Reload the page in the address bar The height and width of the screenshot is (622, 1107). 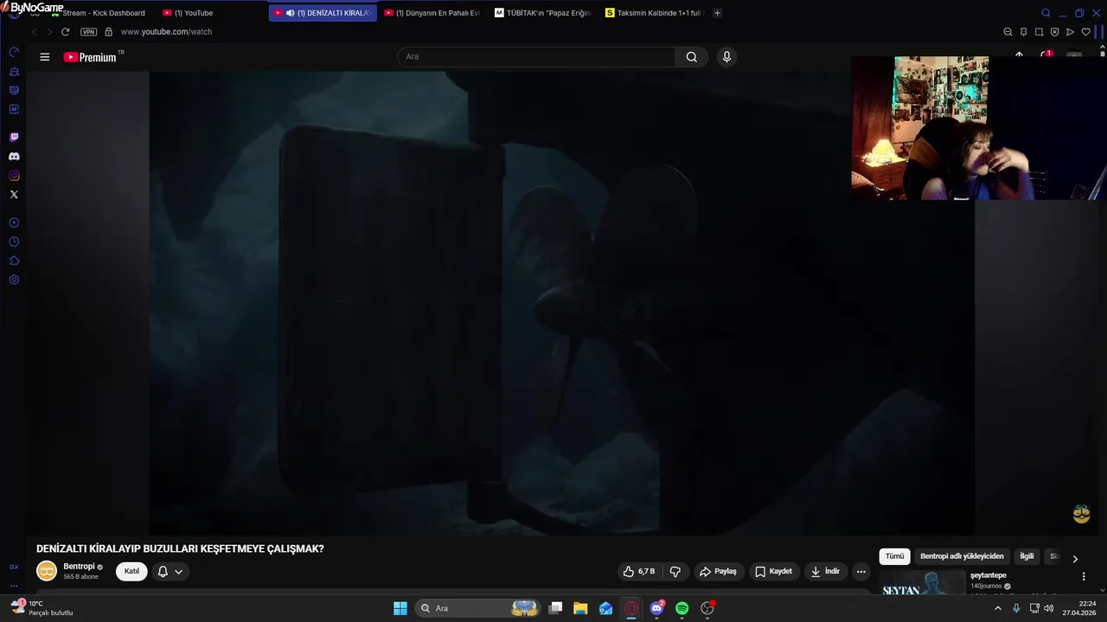pyautogui.click(x=65, y=32)
